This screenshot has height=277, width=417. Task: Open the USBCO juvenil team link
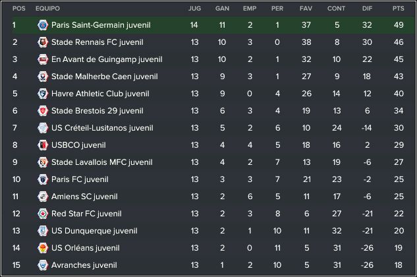[78, 145]
